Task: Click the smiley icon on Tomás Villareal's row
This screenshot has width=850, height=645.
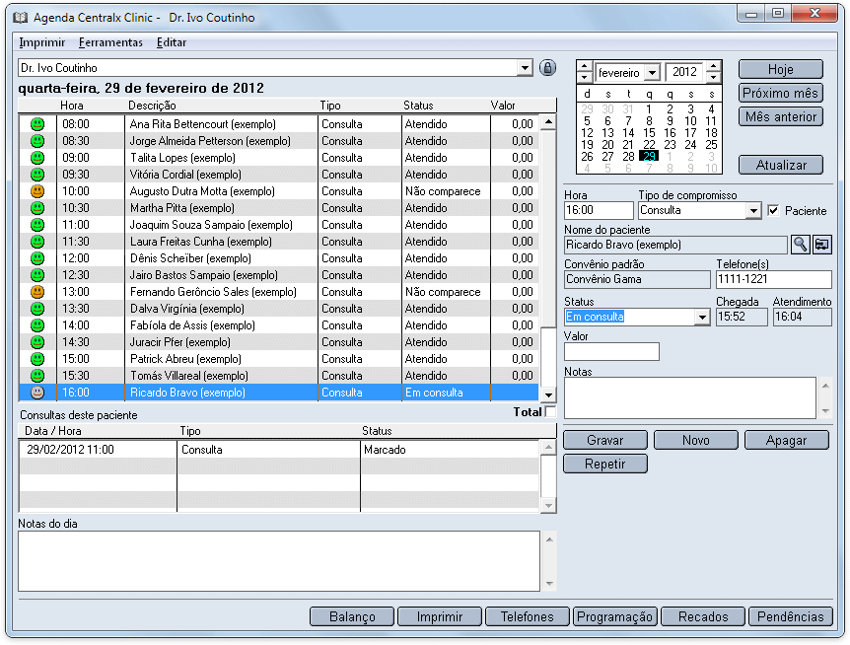Action: click(36, 376)
